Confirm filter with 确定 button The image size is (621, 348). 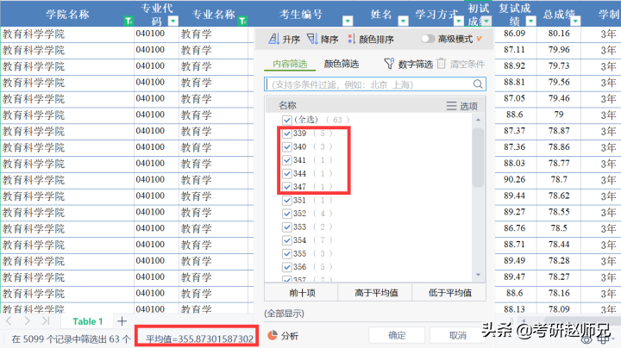397,335
